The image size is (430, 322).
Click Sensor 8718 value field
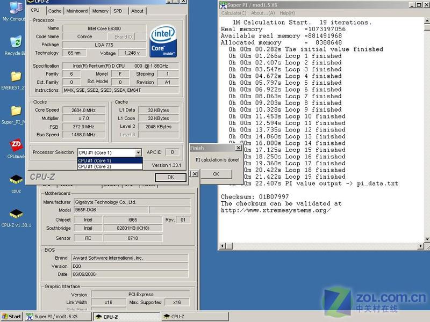(133, 238)
